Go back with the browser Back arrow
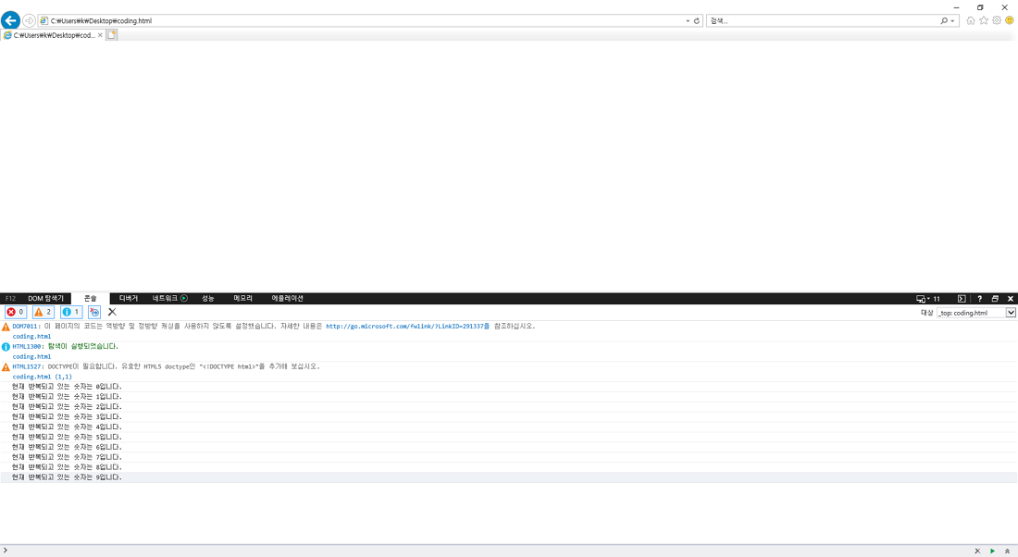The width and height of the screenshot is (1018, 557). click(10, 20)
